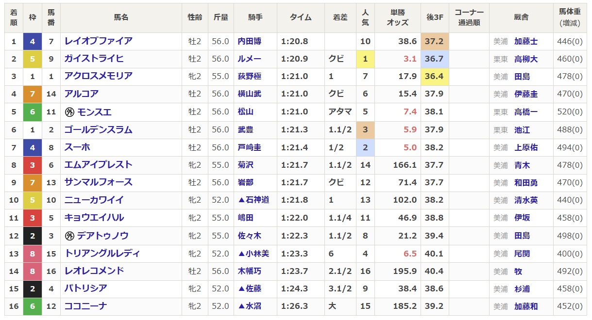Click the タイム column header
The width and height of the screenshot is (592, 320).
pos(301,17)
